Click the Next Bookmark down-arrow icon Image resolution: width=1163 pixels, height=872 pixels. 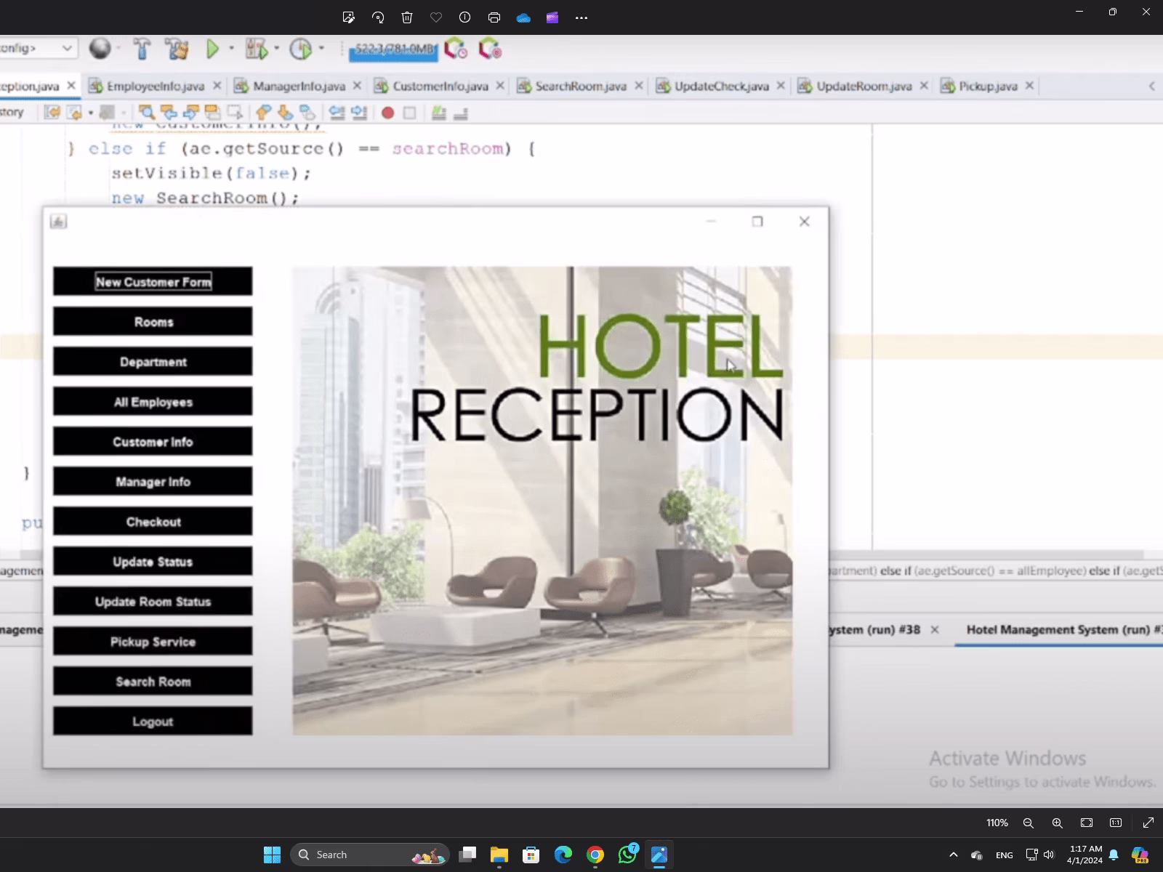point(286,112)
